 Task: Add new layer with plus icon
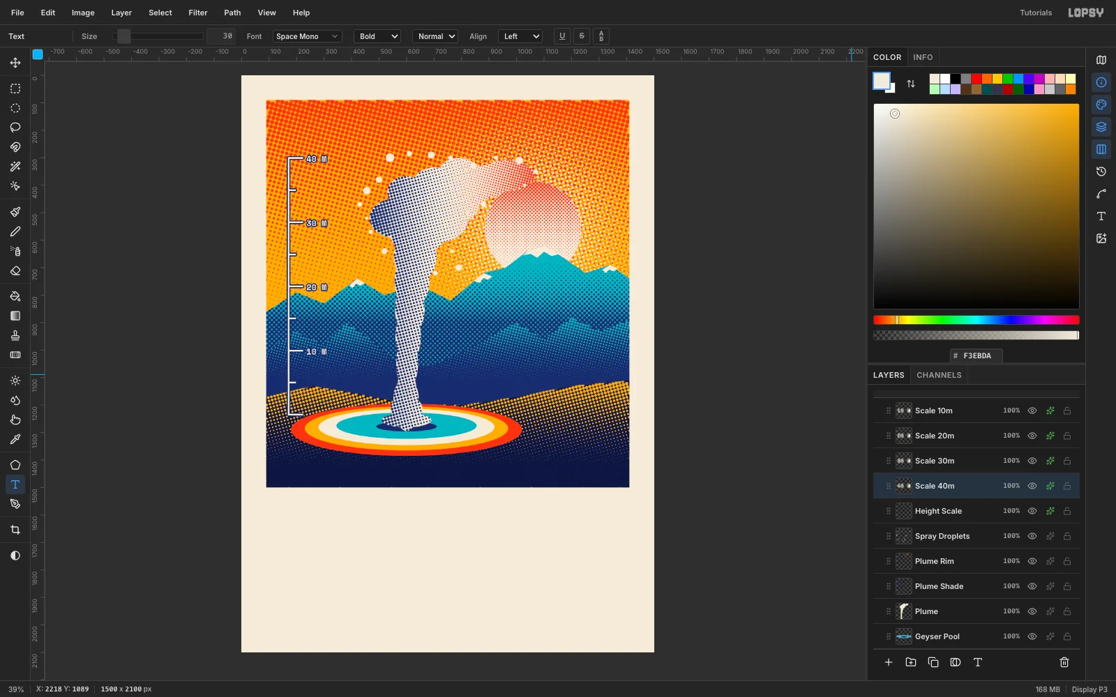click(889, 662)
